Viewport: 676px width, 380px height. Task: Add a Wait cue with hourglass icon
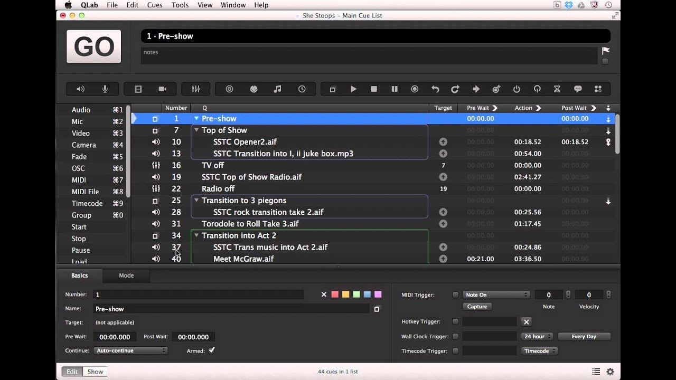coord(557,89)
